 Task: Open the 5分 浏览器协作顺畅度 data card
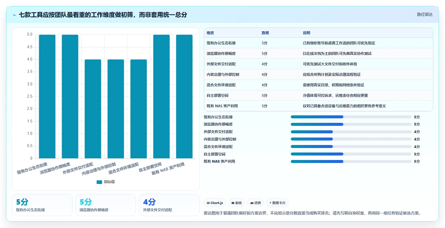point(106,205)
